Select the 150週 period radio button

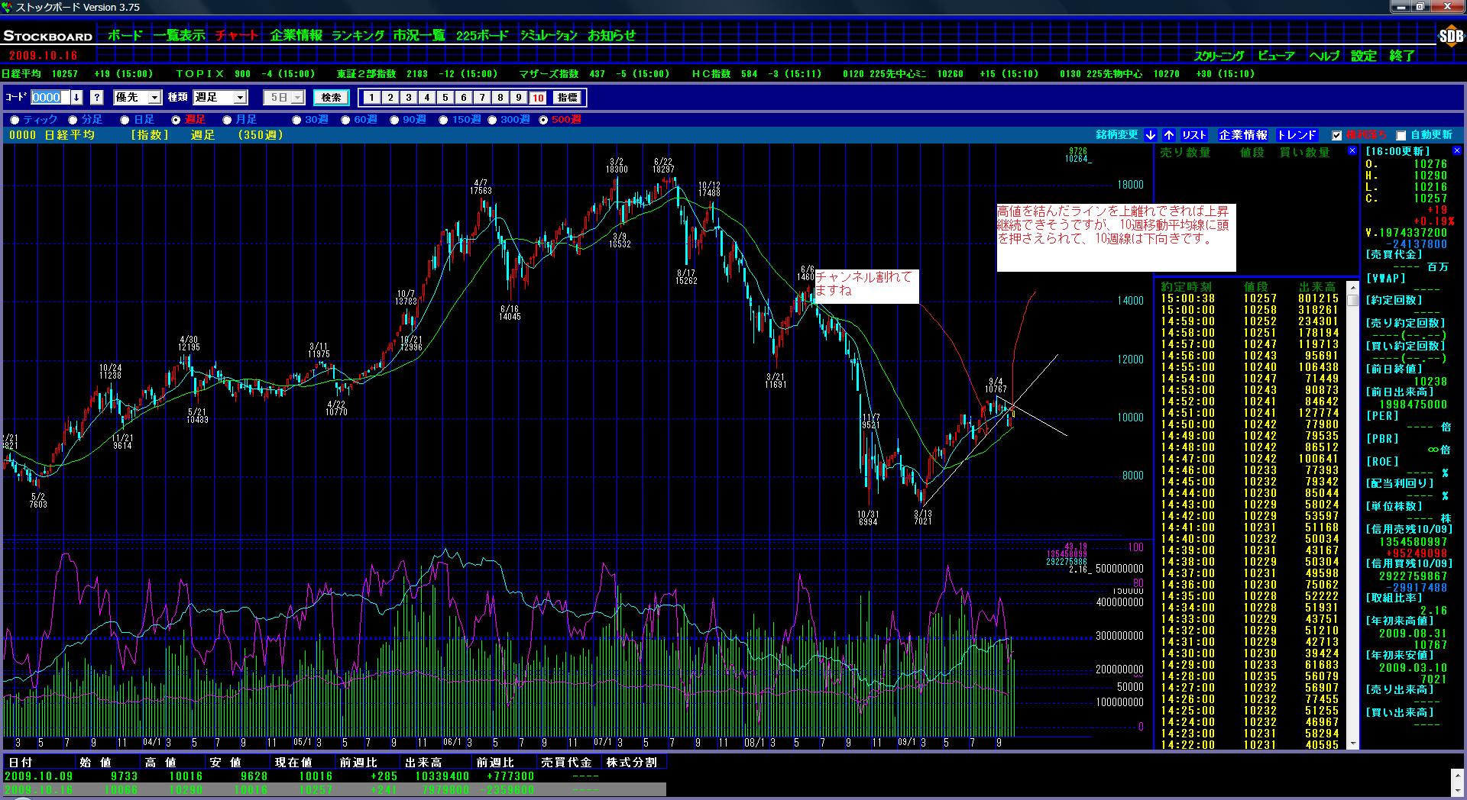point(444,120)
